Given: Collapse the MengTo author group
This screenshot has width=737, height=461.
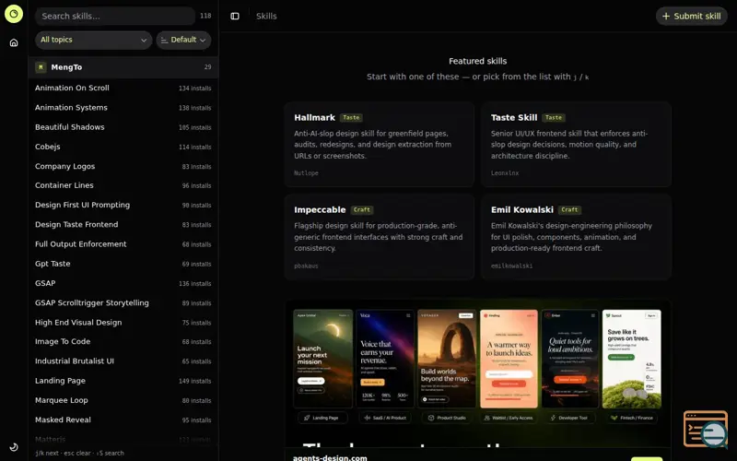Looking at the screenshot, I should point(123,67).
